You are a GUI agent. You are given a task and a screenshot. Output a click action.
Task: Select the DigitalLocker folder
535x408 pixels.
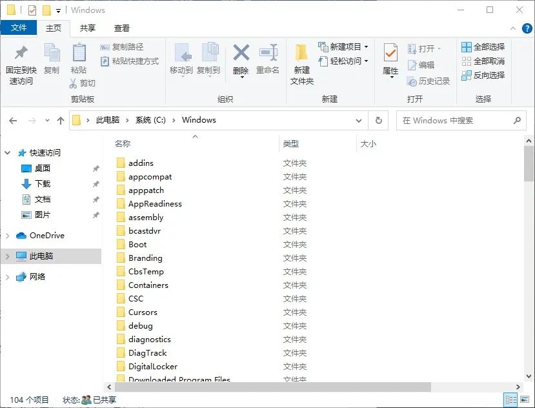[x=153, y=367]
